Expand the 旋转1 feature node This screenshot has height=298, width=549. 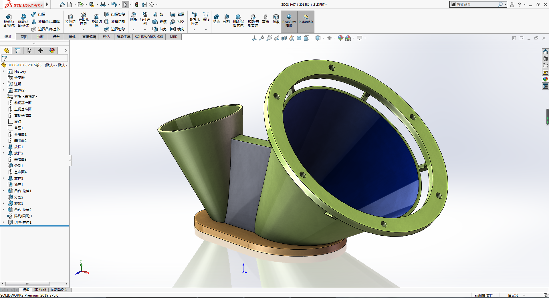(3, 203)
